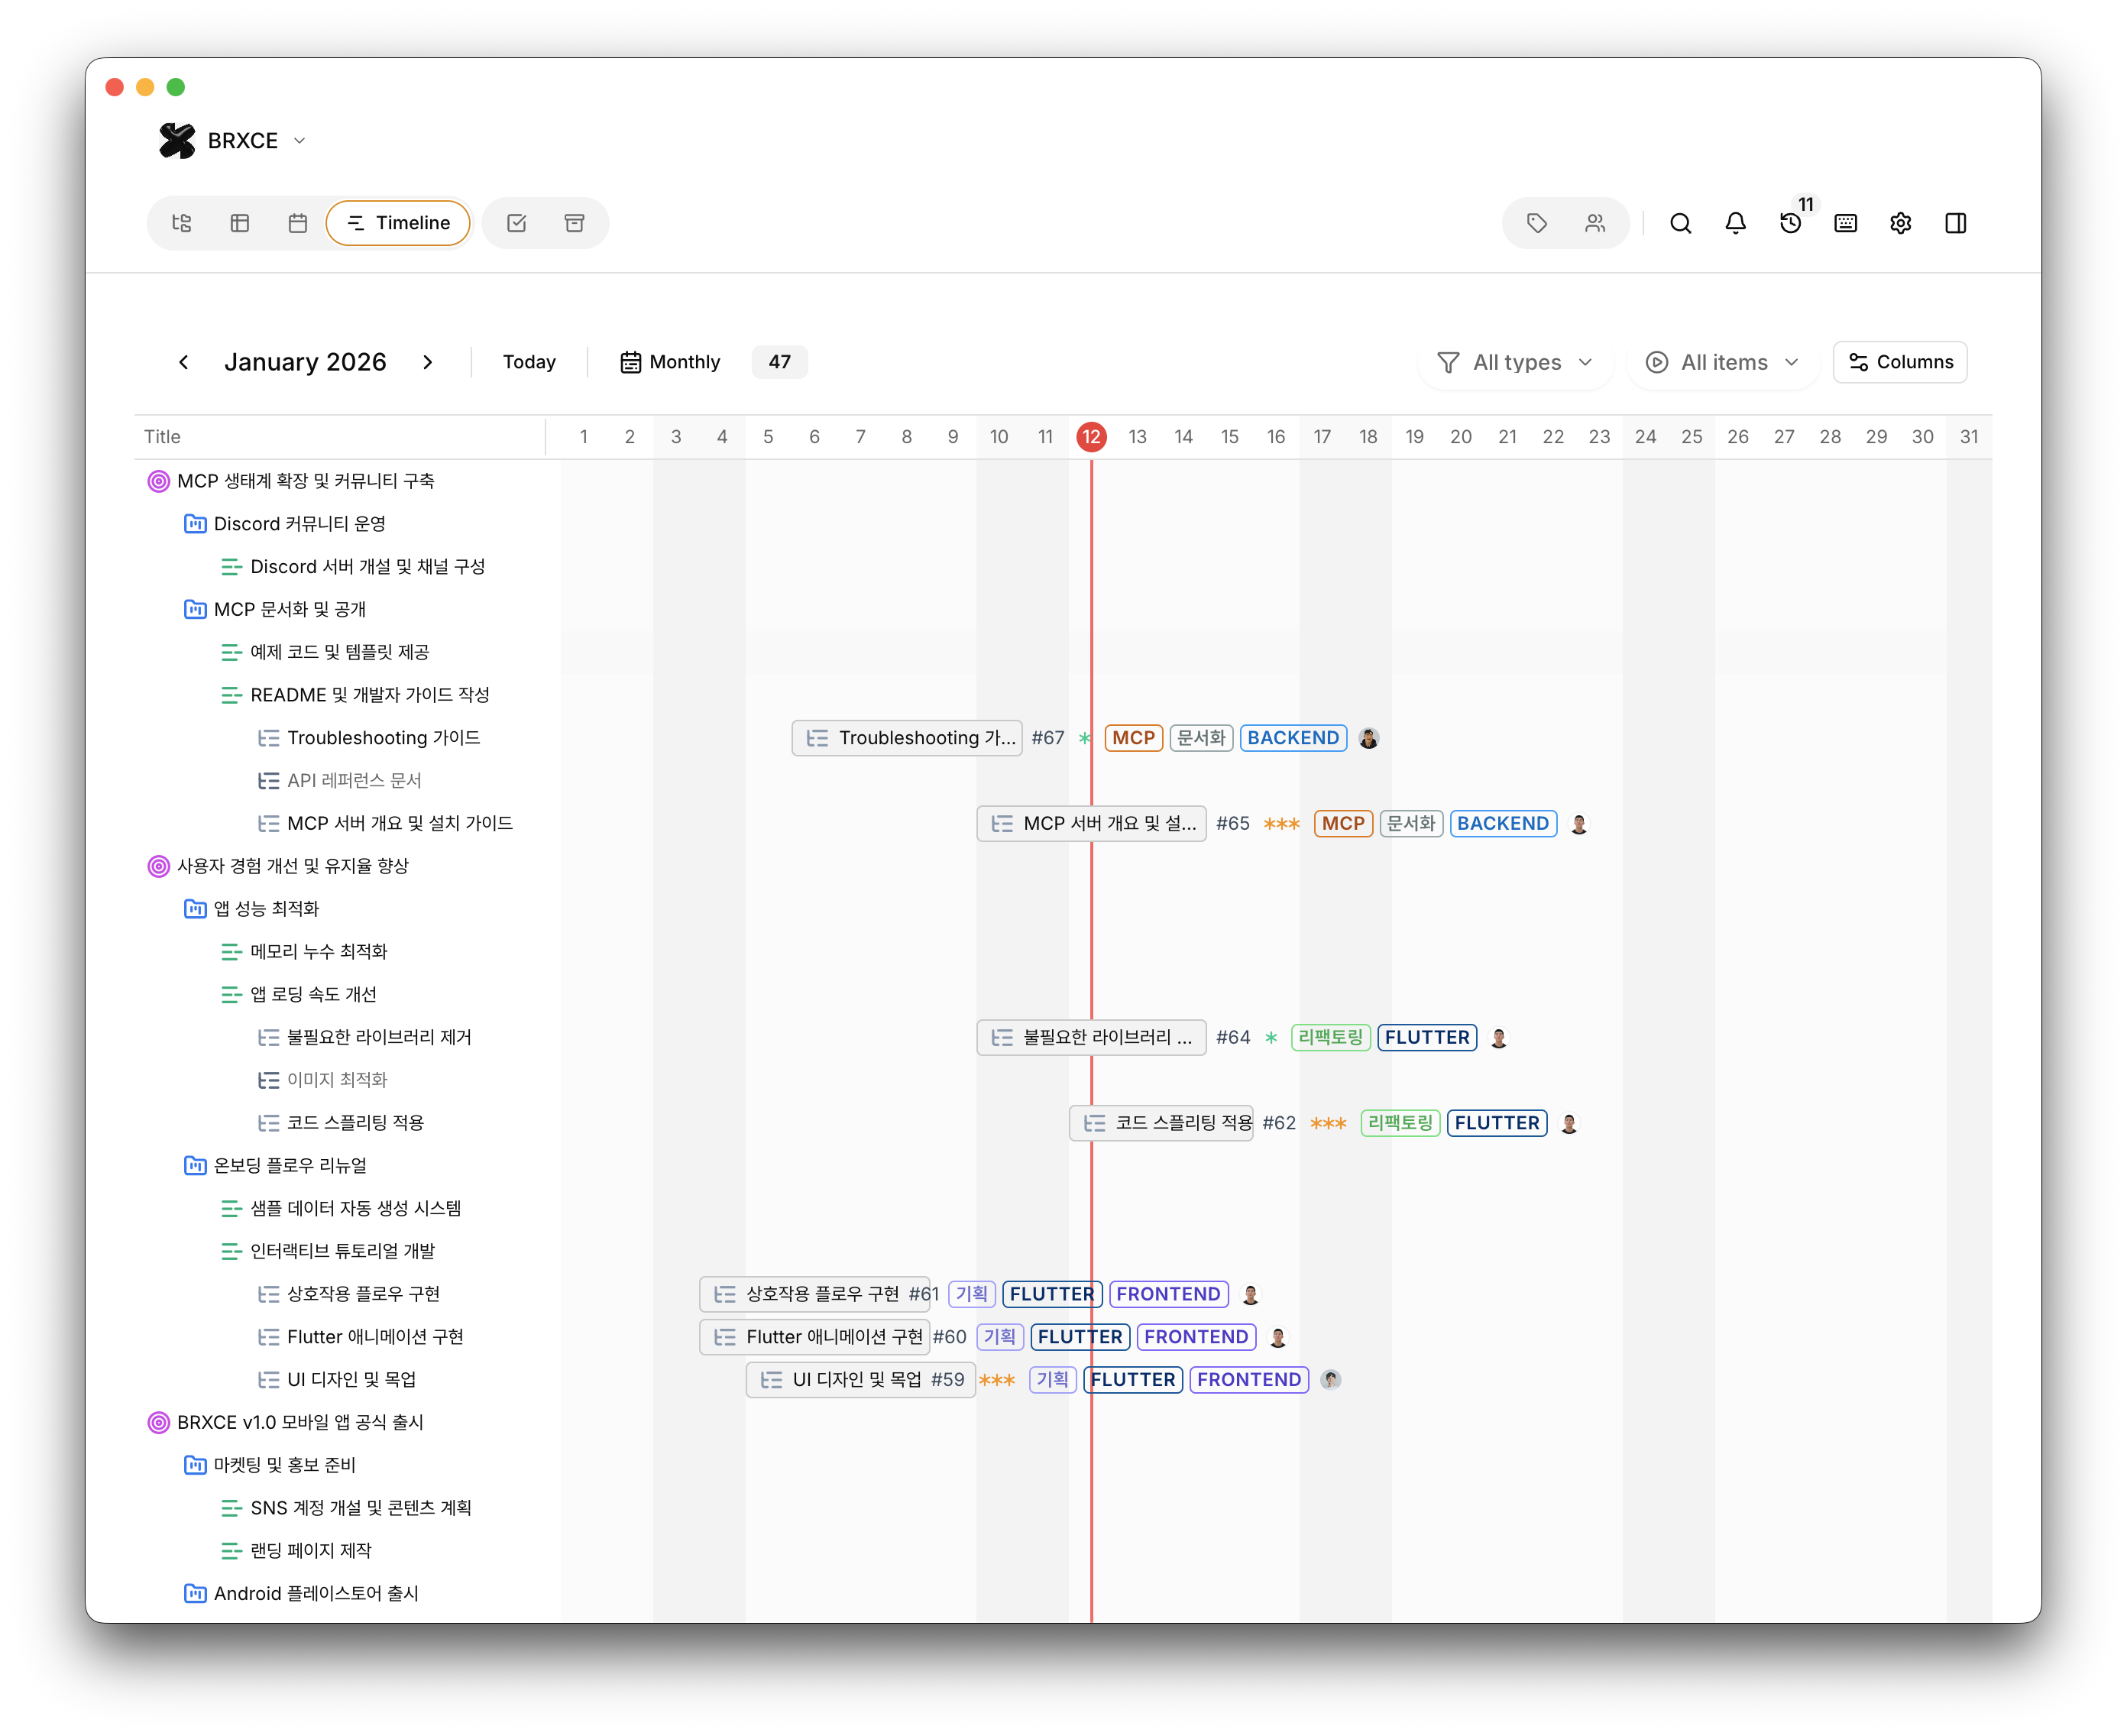Switch to the calendar view
2127x1736 pixels.
297,223
